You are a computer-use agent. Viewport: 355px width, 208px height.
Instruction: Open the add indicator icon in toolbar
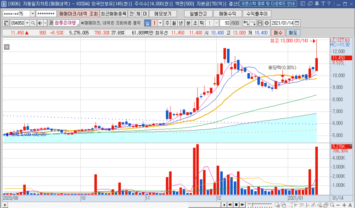[246, 23]
